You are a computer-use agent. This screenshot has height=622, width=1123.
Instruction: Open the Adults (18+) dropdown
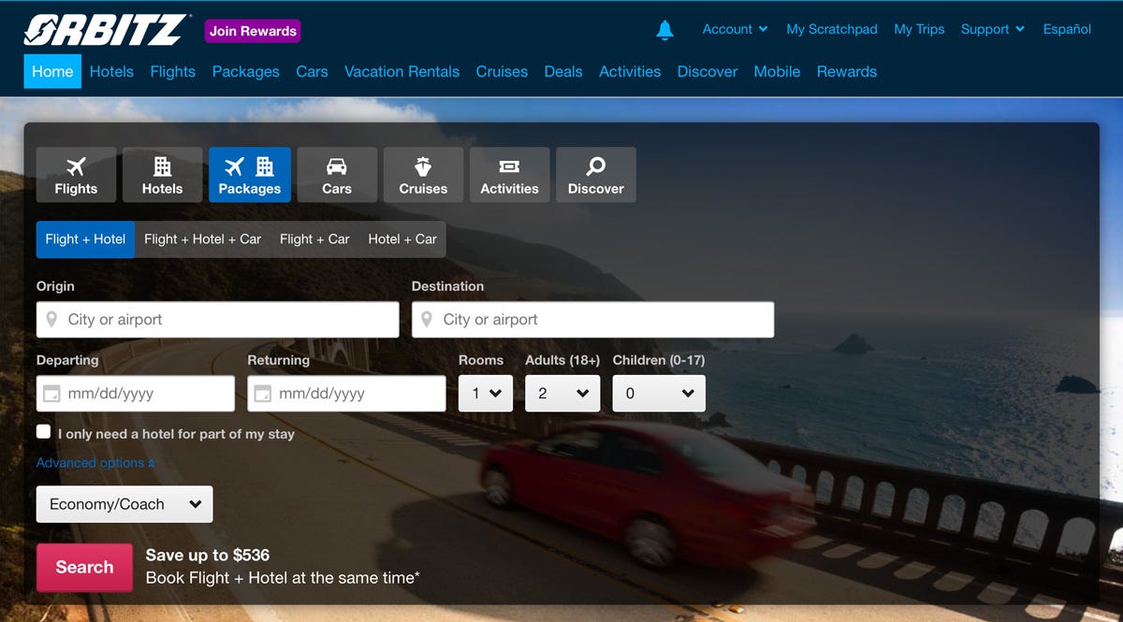(x=562, y=394)
